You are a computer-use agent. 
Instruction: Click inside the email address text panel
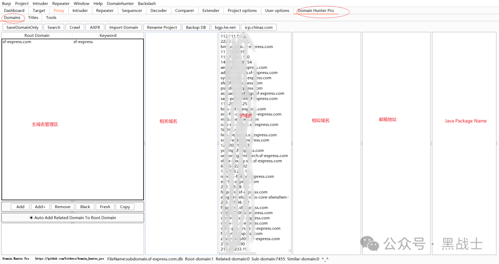pyautogui.click(x=396, y=143)
